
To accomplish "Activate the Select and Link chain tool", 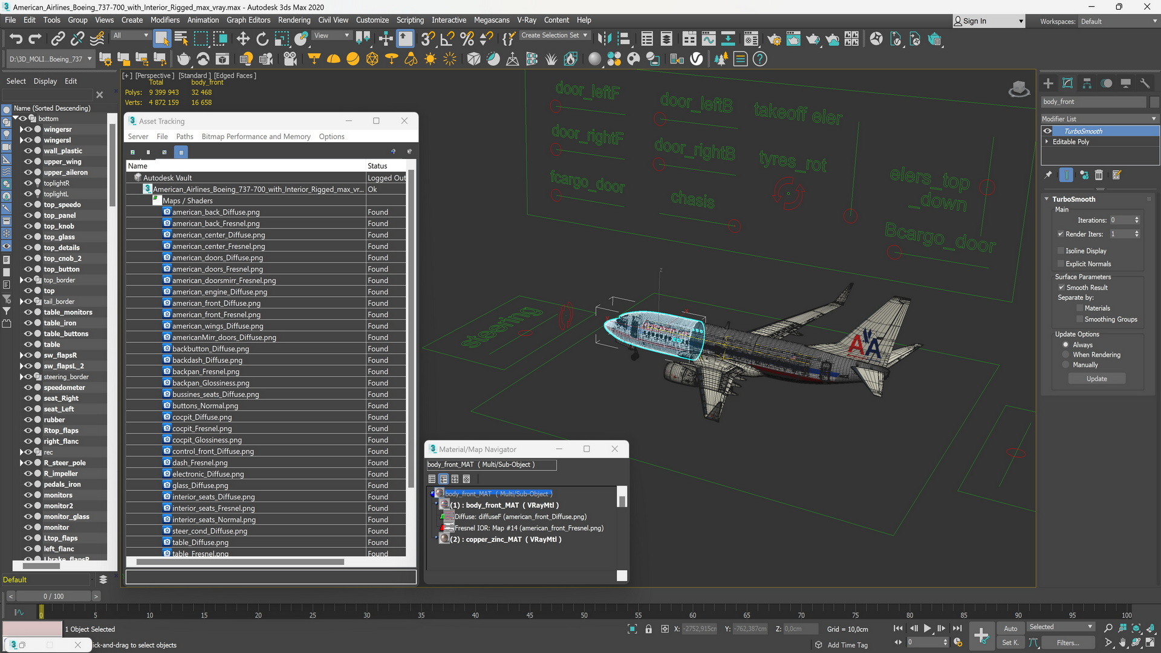I will tap(57, 39).
